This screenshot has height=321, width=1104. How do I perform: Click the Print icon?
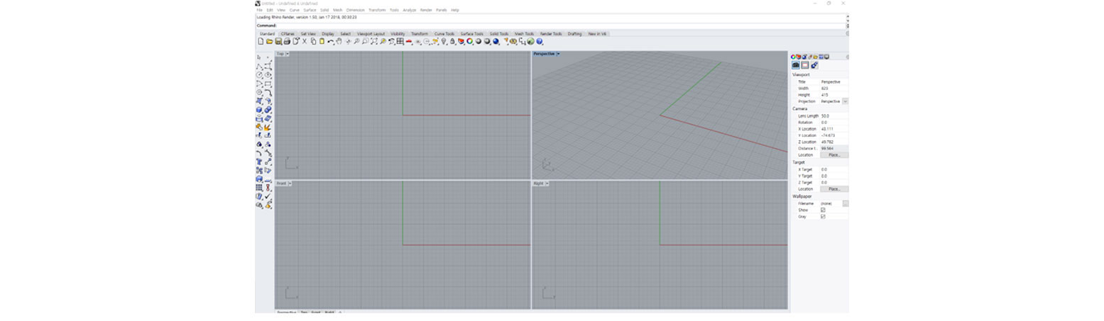tap(287, 42)
